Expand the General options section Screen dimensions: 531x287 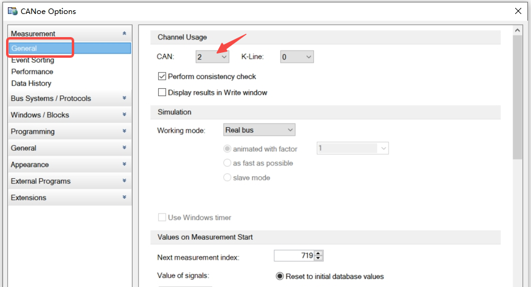[x=69, y=148]
